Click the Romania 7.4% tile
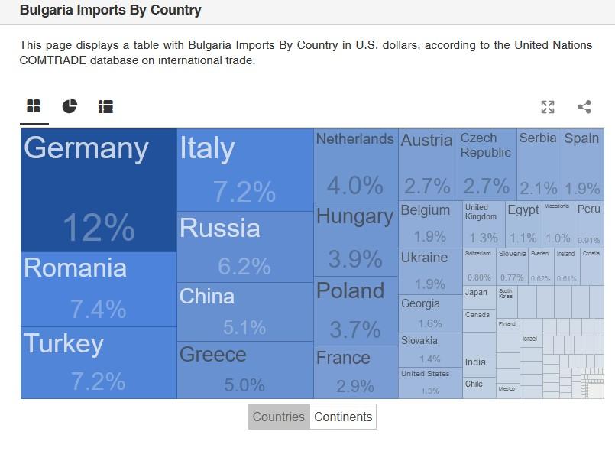 [x=99, y=289]
